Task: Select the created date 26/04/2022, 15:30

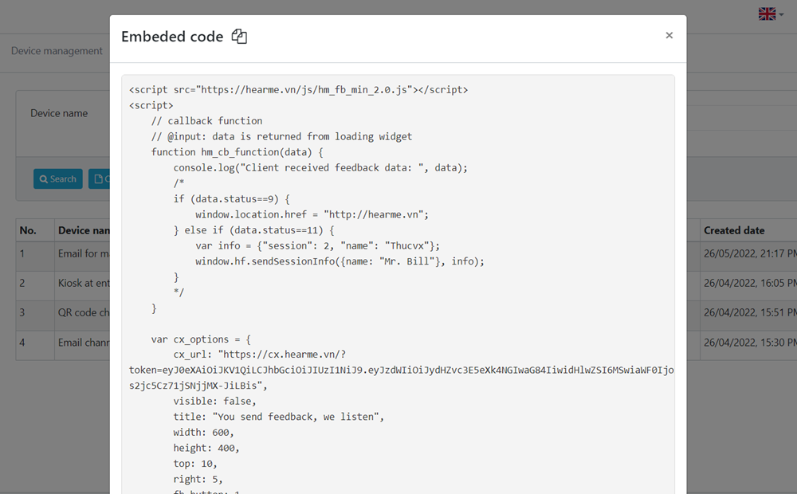Action: click(750, 343)
